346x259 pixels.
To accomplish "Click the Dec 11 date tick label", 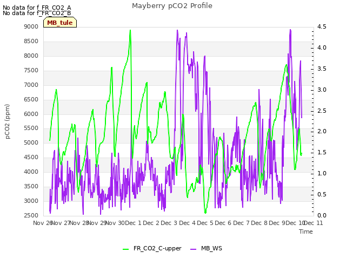I will click(314, 223).
